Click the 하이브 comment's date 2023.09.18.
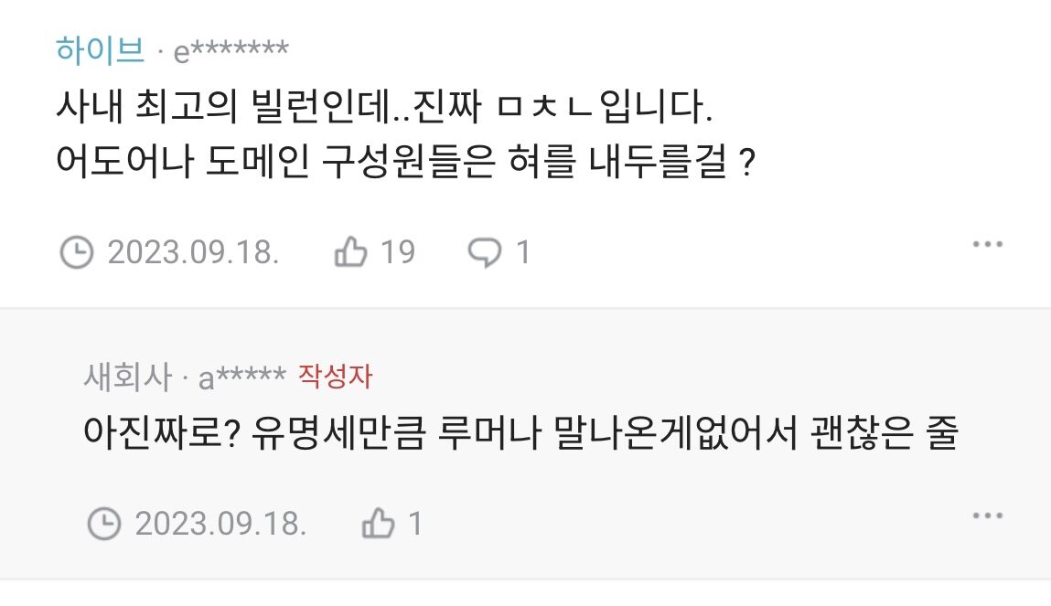The image size is (1051, 606). pos(193,251)
